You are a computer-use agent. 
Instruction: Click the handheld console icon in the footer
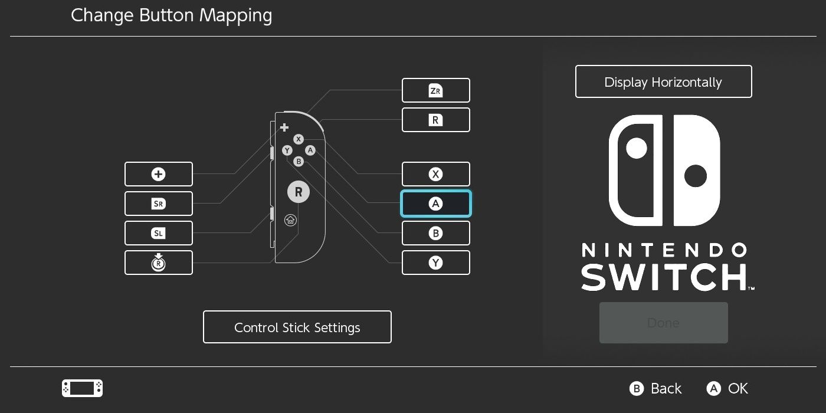pos(81,388)
